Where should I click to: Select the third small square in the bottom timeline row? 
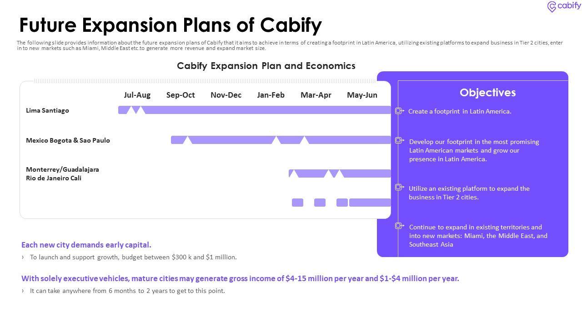pyautogui.click(x=342, y=203)
